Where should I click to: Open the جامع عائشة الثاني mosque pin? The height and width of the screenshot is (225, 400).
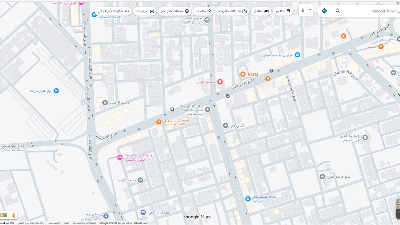click(x=322, y=177)
